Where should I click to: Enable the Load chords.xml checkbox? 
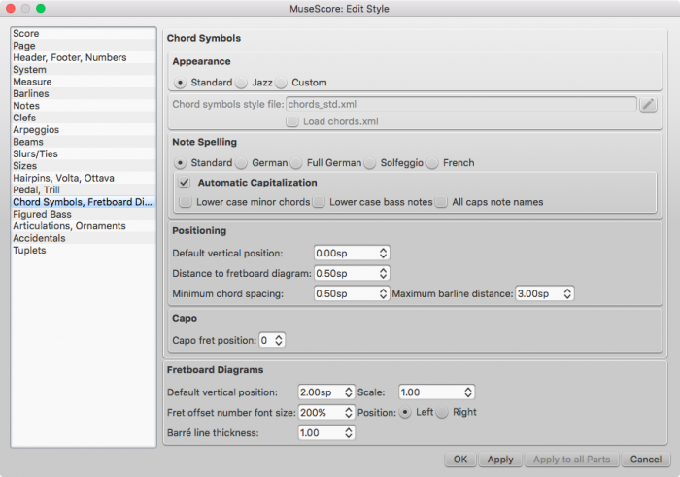292,121
